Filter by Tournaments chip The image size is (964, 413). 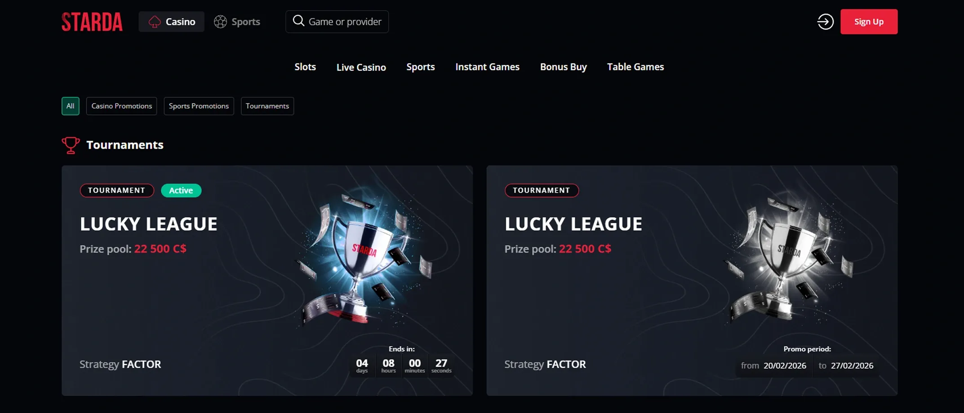267,106
